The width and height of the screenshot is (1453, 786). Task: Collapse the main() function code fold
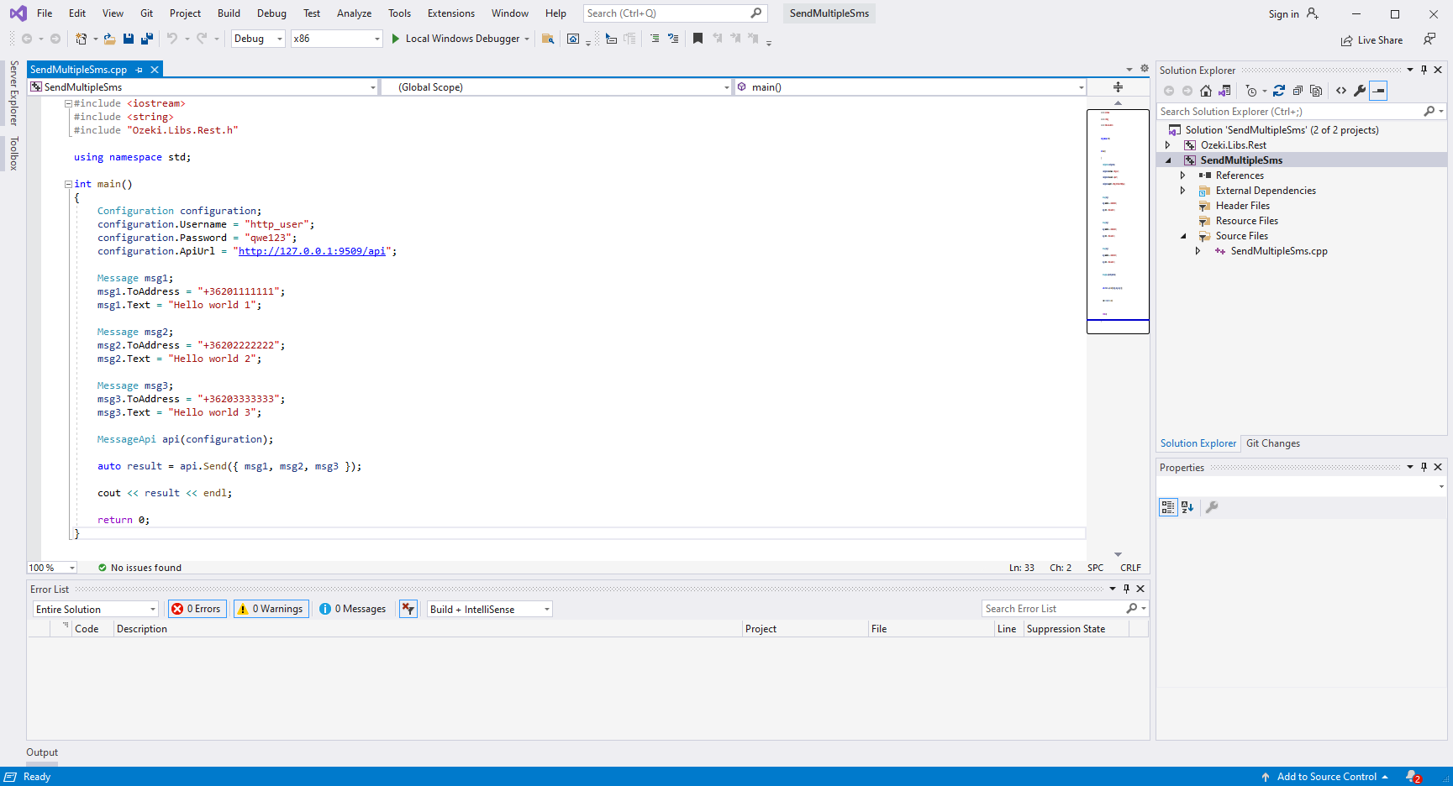click(x=68, y=184)
